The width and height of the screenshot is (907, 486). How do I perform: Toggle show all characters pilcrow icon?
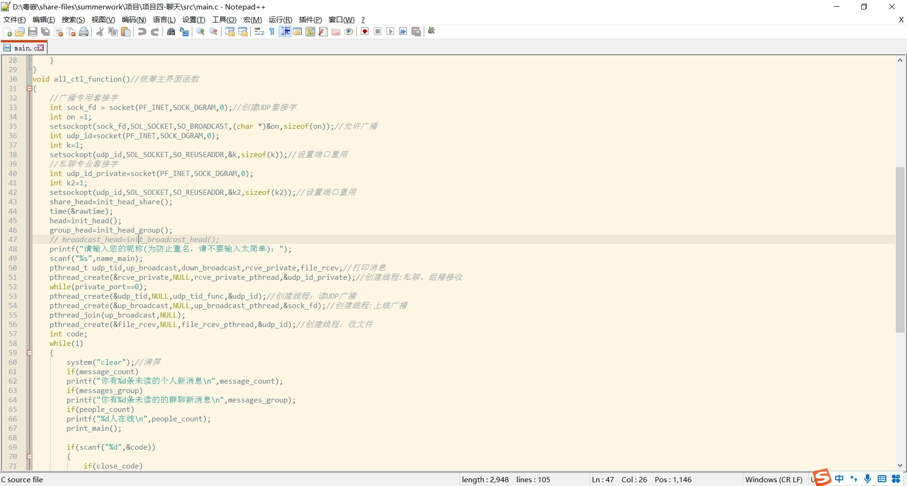272,32
